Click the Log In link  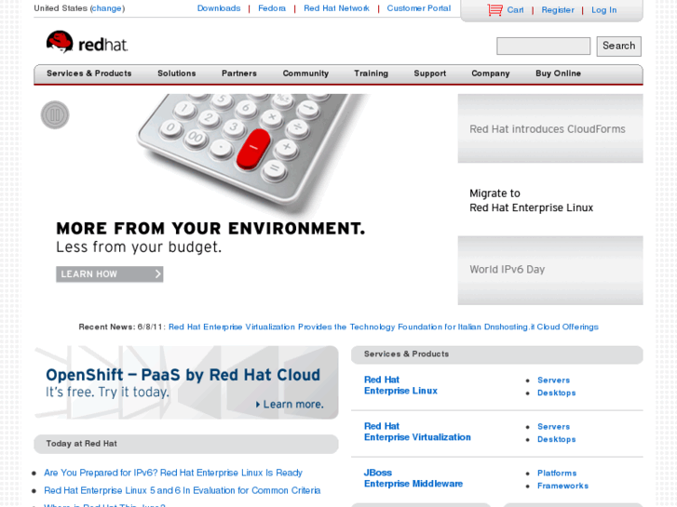(x=603, y=10)
